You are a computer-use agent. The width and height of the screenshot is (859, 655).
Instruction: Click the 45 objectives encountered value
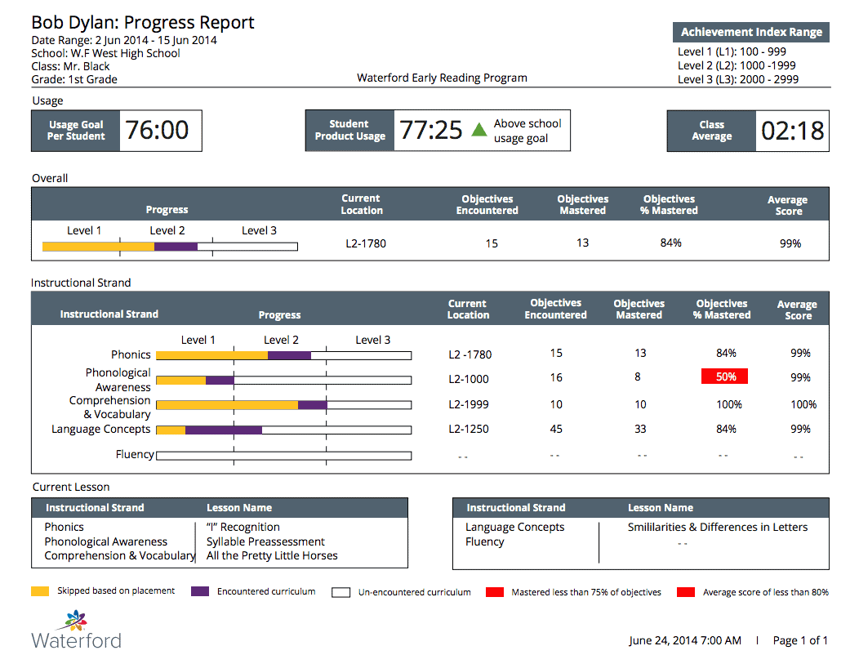tap(556, 429)
